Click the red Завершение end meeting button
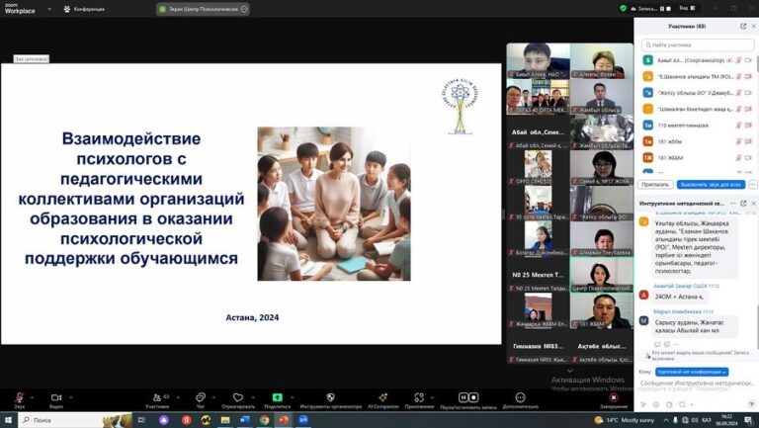The image size is (759, 428). tap(613, 397)
